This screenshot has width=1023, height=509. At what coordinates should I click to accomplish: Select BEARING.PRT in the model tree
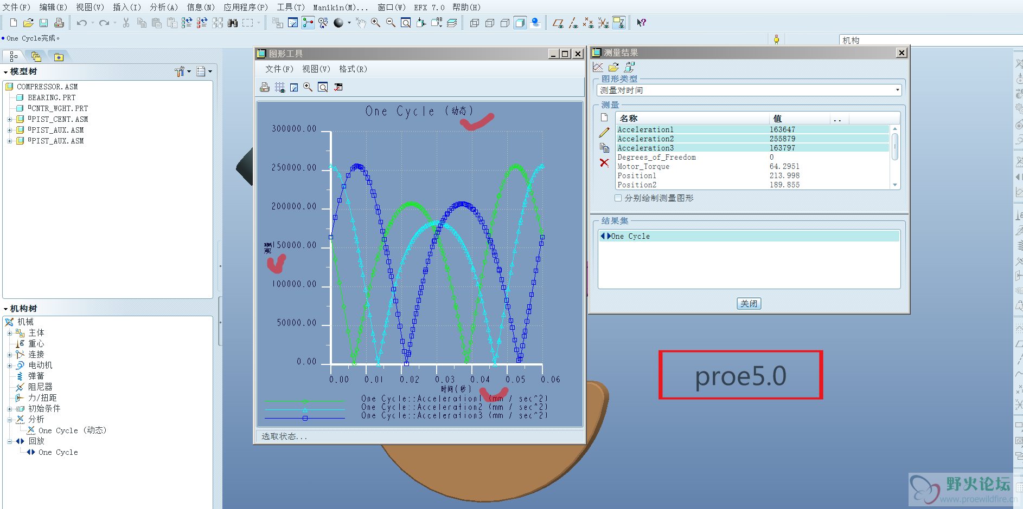[46, 97]
